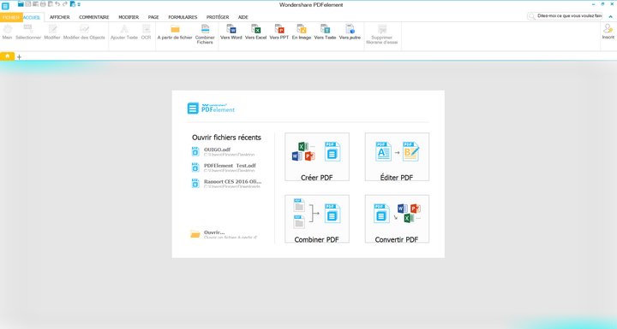Image resolution: width=617 pixels, height=329 pixels.
Task: Click the Créer PDF tile
Action: pos(317,156)
